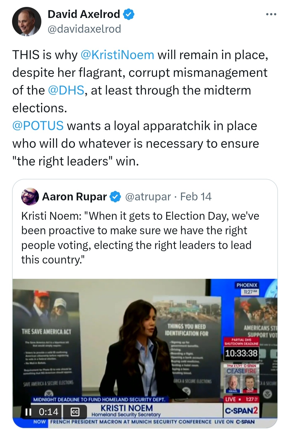This screenshot has width=290, height=435.
Task: Open David Axelrod's profile picture
Action: pos(27,21)
